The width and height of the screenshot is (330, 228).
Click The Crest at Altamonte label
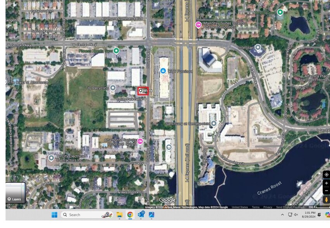(28, 82)
